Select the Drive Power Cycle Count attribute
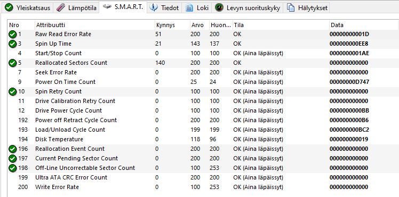Viewport: 399px width, 197px height. tap(68, 110)
